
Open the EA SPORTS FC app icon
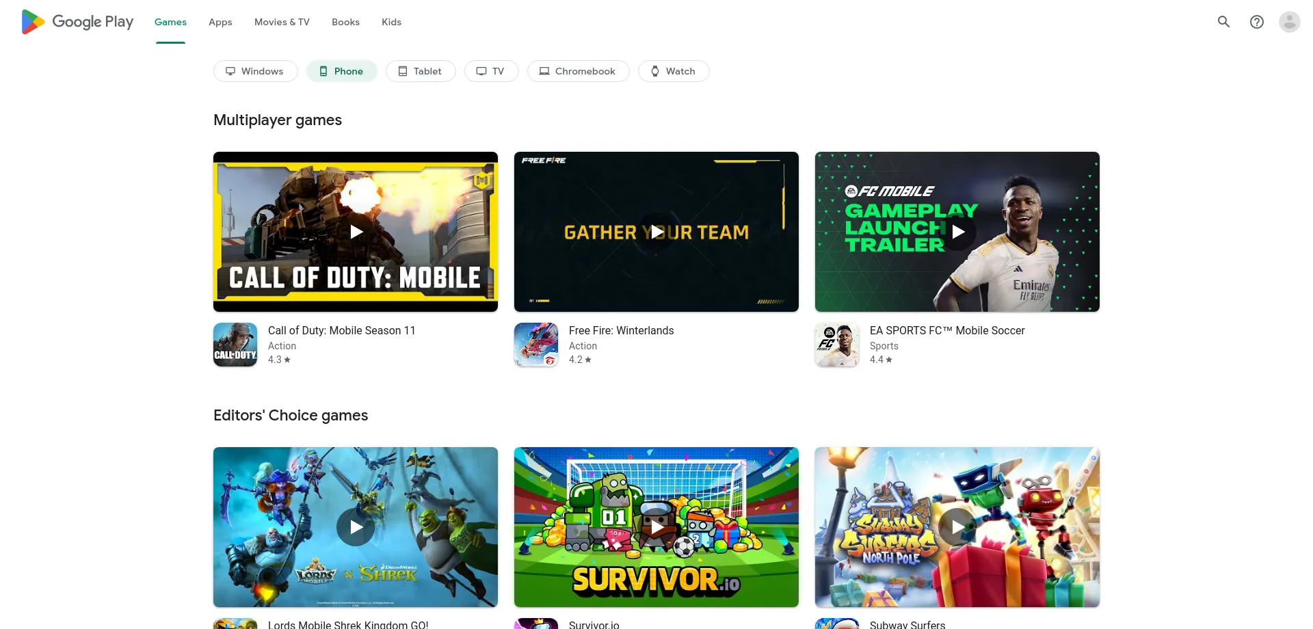[837, 345]
